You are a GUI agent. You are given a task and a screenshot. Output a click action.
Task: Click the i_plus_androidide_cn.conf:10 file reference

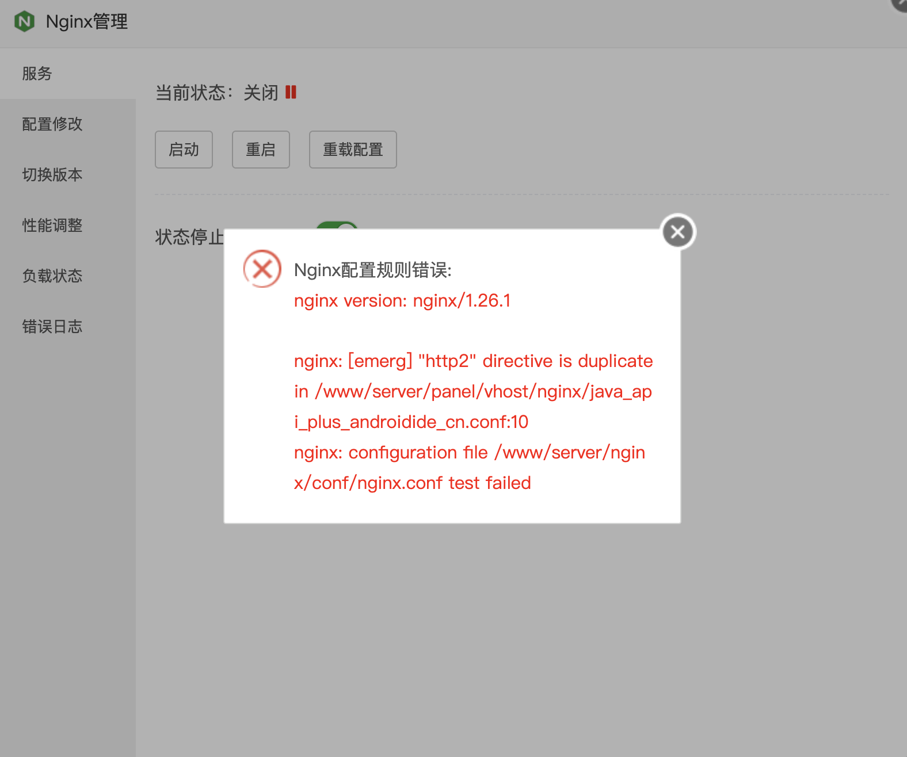[411, 422]
